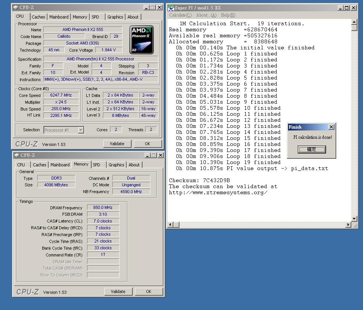This screenshot has height=310, width=363.
Task: Click Super PI horizontal scrollbar left arrow
Action: coord(170,224)
